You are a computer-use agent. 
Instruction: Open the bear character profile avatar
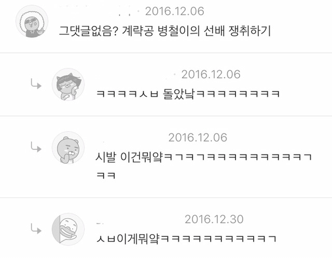[x=68, y=148]
